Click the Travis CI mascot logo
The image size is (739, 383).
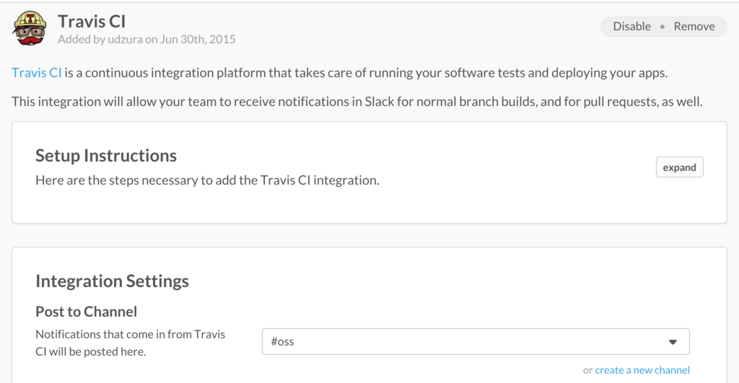point(30,28)
